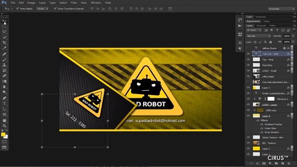This screenshot has height=167, width=297.
Task: Open the Opacity slider dropdown arrow
Action: click(x=293, y=36)
